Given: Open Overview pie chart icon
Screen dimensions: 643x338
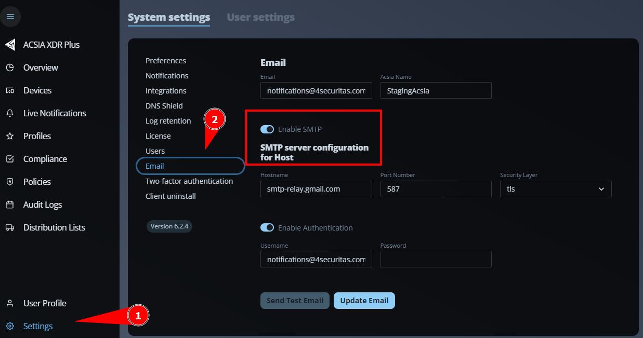Looking at the screenshot, I should tap(10, 67).
